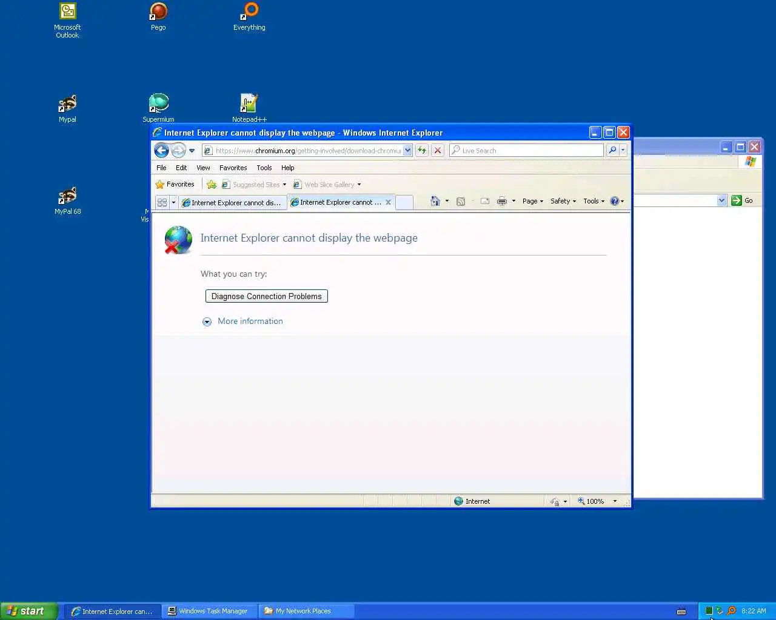Select the Mypal desktop icon
The width and height of the screenshot is (776, 620).
pyautogui.click(x=67, y=109)
